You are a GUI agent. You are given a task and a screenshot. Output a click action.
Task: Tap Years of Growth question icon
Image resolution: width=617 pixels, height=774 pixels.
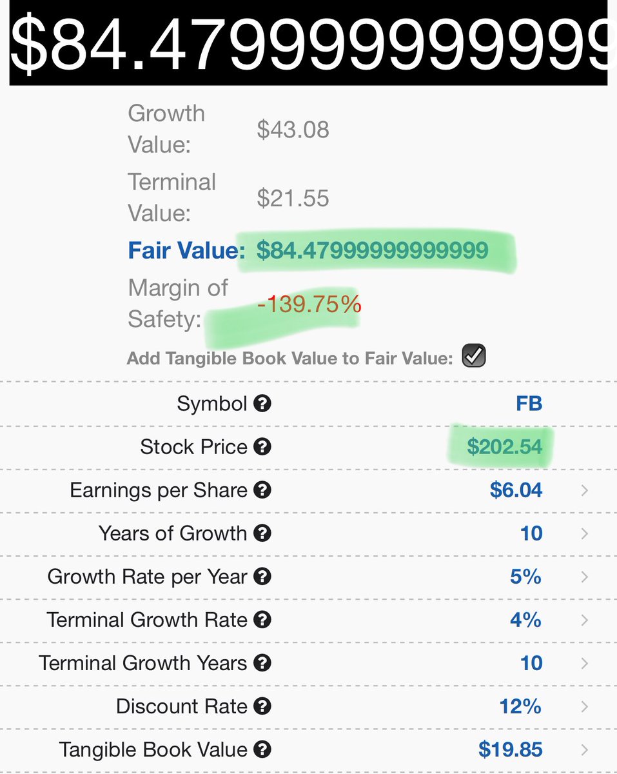click(262, 533)
